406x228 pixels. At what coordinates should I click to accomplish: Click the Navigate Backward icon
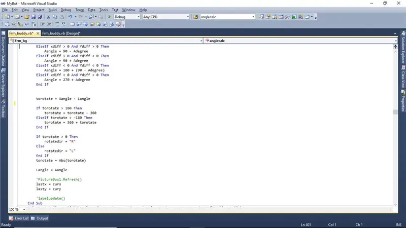pos(91,17)
